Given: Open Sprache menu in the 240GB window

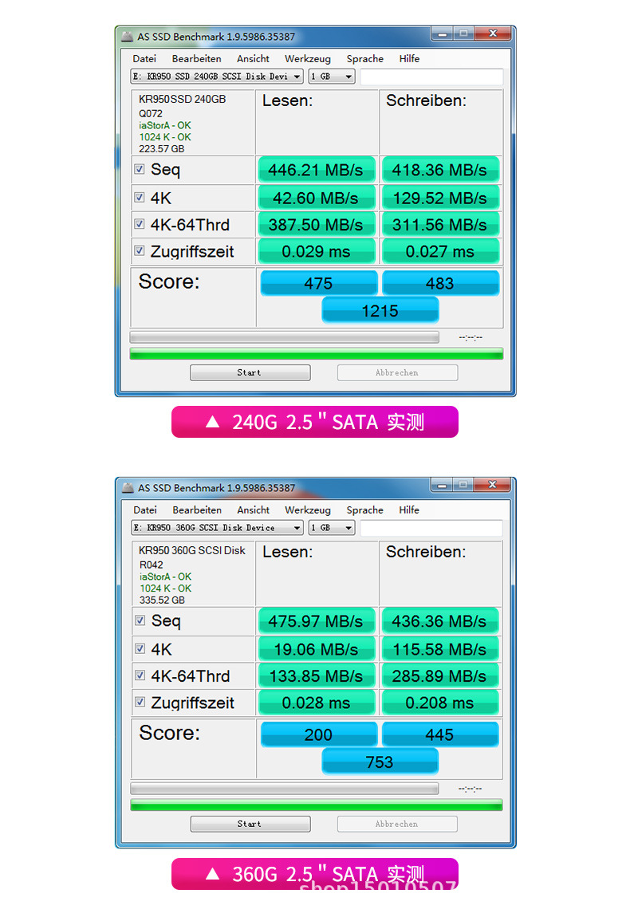Looking at the screenshot, I should point(365,58).
